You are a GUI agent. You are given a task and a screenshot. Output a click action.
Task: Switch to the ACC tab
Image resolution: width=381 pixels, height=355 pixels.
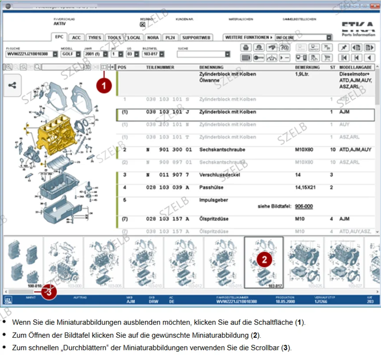(76, 38)
